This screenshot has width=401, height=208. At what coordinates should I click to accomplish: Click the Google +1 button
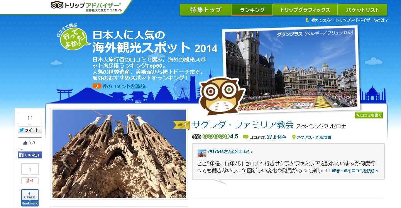coord(30,181)
